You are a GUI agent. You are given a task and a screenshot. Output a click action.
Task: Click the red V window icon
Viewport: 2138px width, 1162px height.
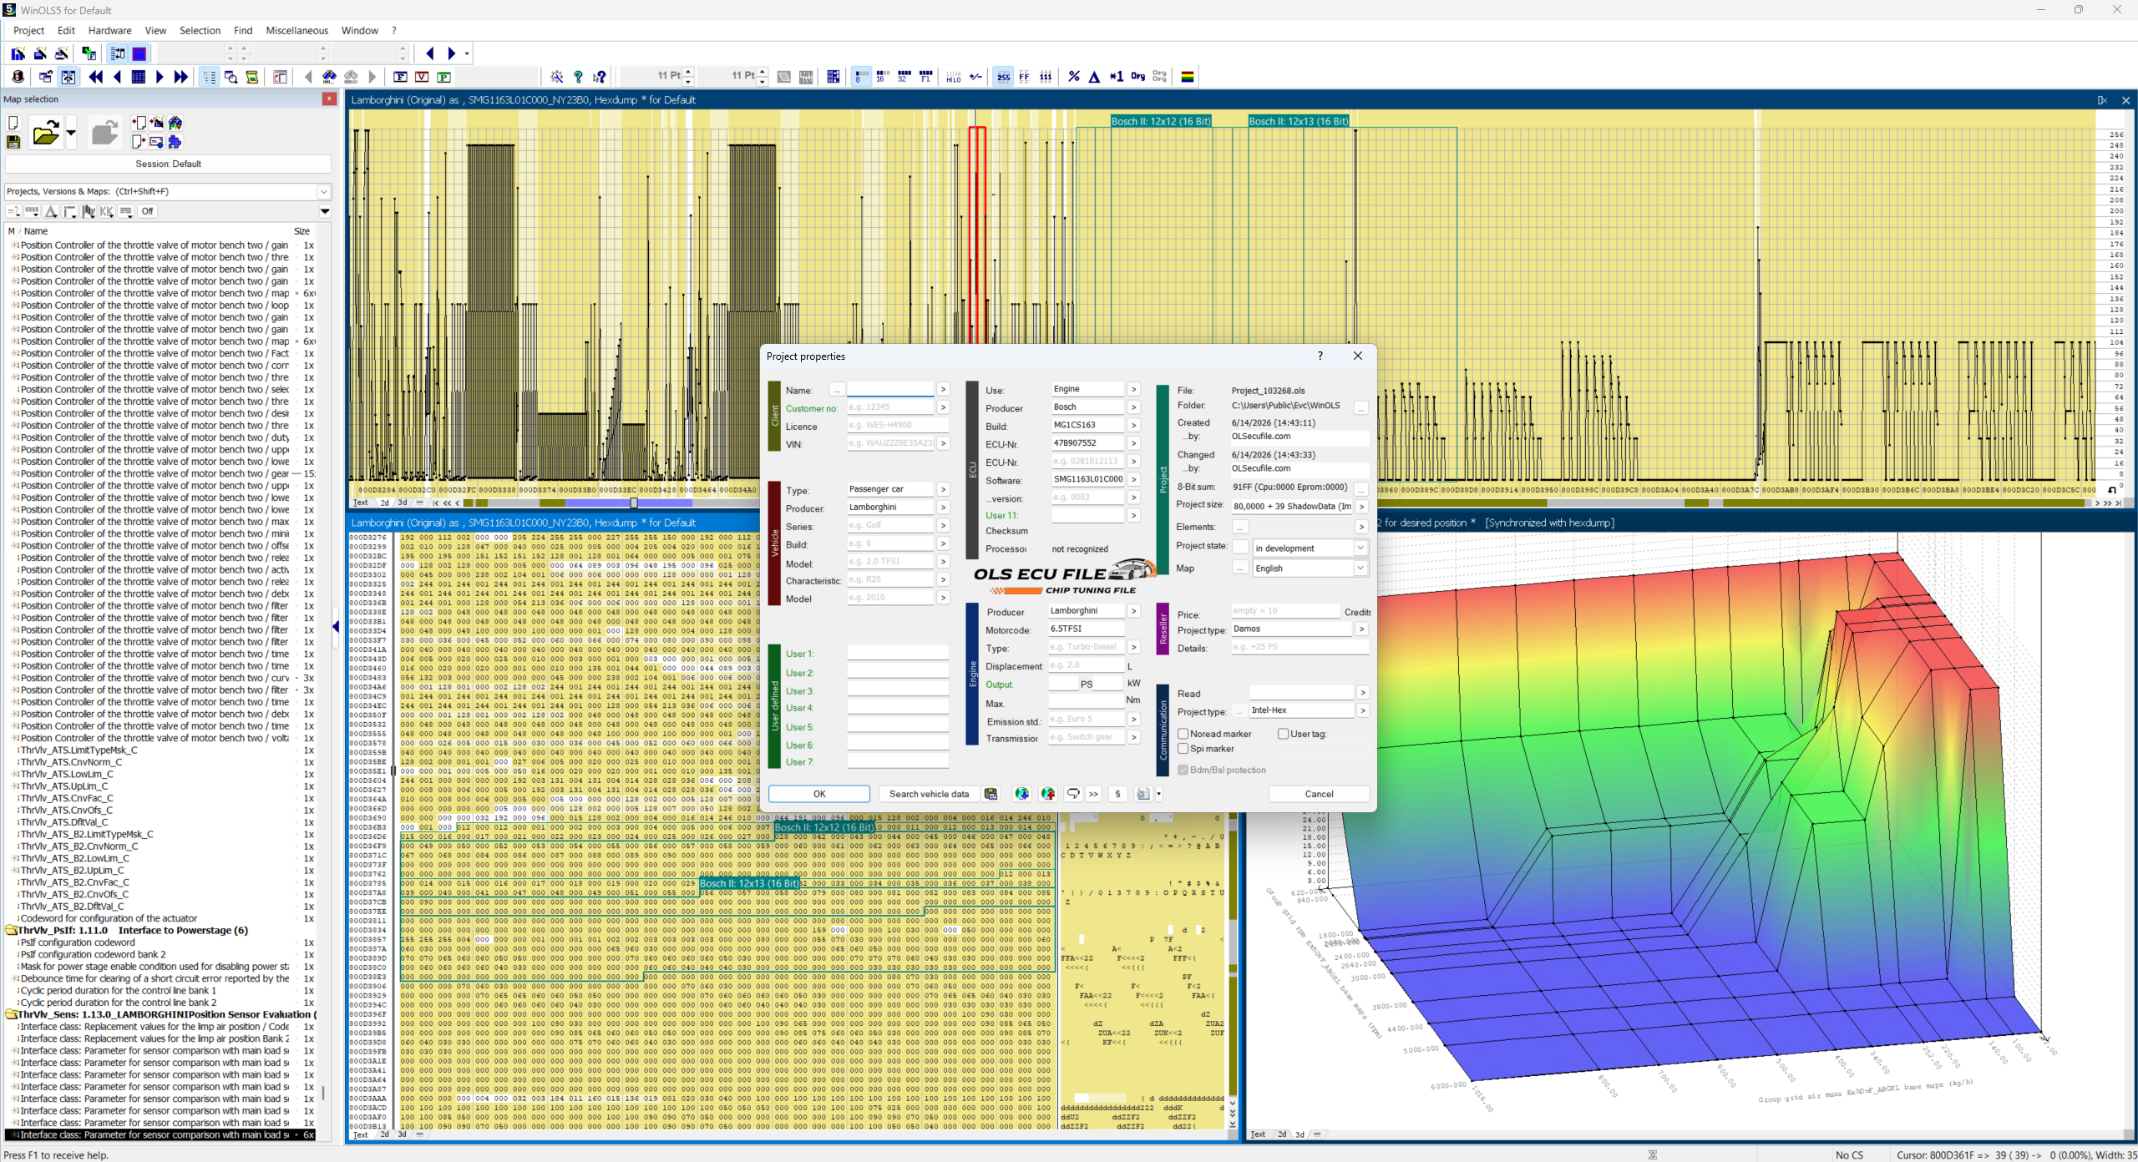(423, 77)
